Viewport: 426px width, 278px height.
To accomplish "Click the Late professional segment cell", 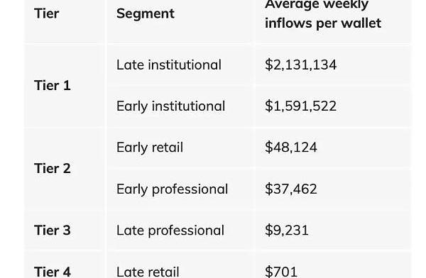I will point(170,230).
